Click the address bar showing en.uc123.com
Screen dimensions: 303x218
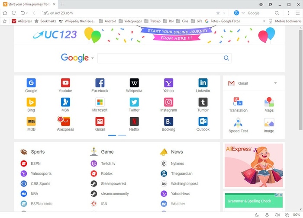128,13
